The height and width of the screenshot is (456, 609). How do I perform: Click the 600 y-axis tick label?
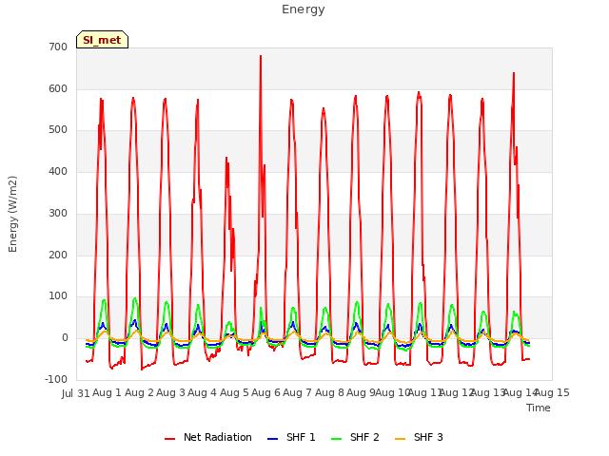point(58,88)
